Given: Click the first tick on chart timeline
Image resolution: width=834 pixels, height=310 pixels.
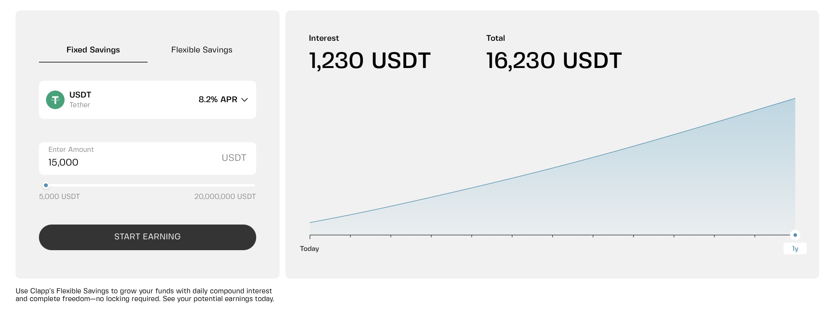Looking at the screenshot, I should tap(310, 236).
